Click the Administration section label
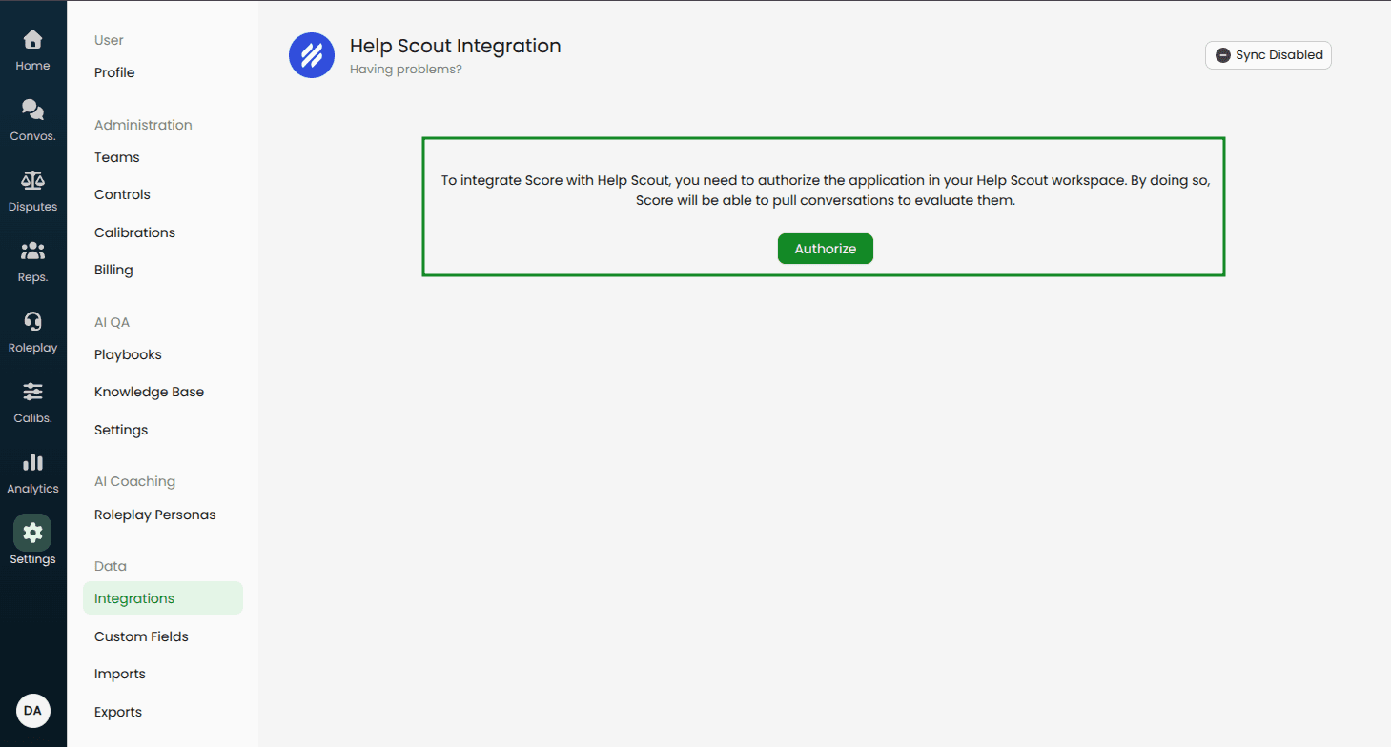The height and width of the screenshot is (747, 1391). tap(143, 125)
